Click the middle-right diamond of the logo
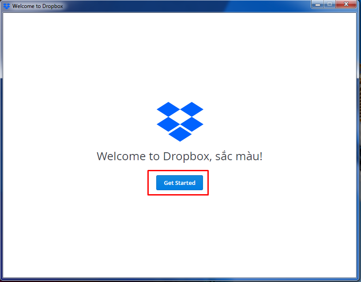The image size is (361, 282). point(192,123)
